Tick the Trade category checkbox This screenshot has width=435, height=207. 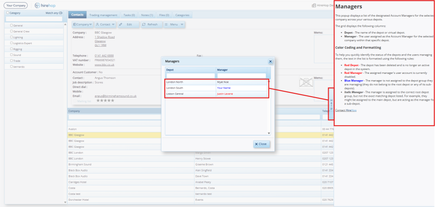click(x=11, y=61)
